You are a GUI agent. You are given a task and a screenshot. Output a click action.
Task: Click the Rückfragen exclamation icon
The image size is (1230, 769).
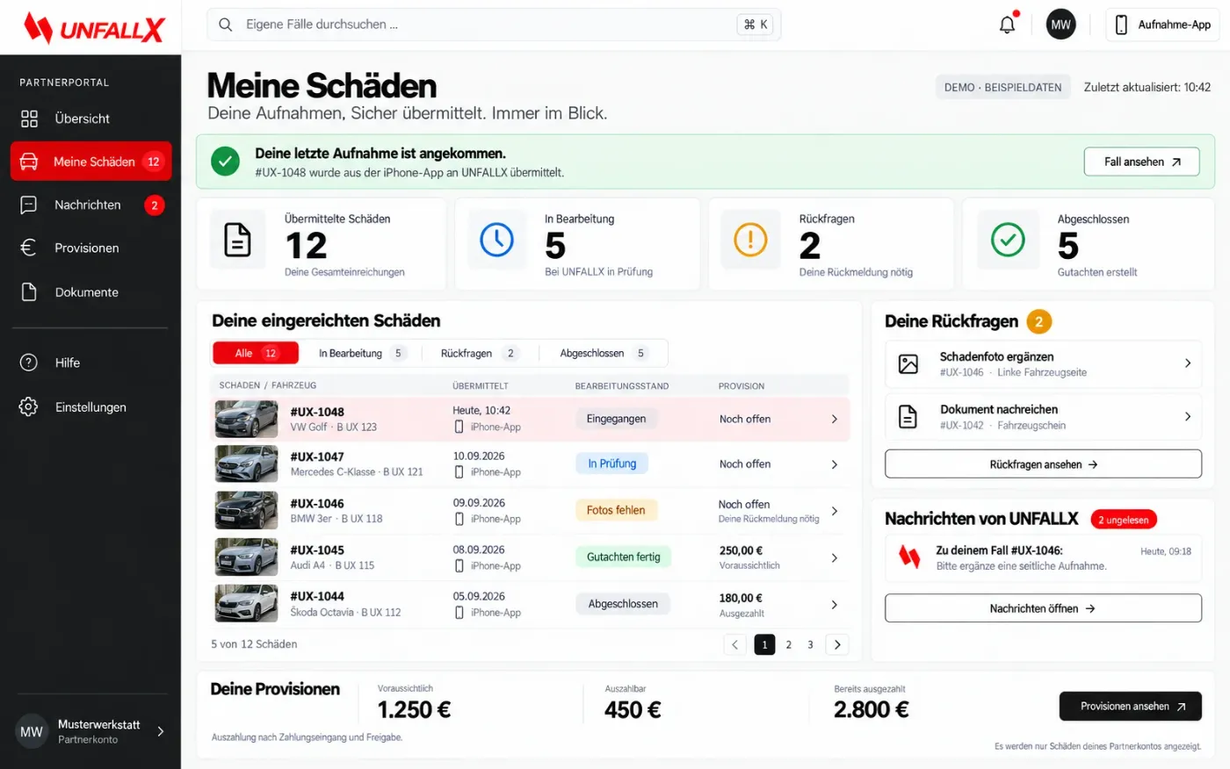click(x=750, y=240)
